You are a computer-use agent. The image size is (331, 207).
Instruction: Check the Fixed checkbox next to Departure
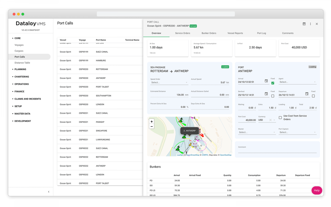point(313,96)
